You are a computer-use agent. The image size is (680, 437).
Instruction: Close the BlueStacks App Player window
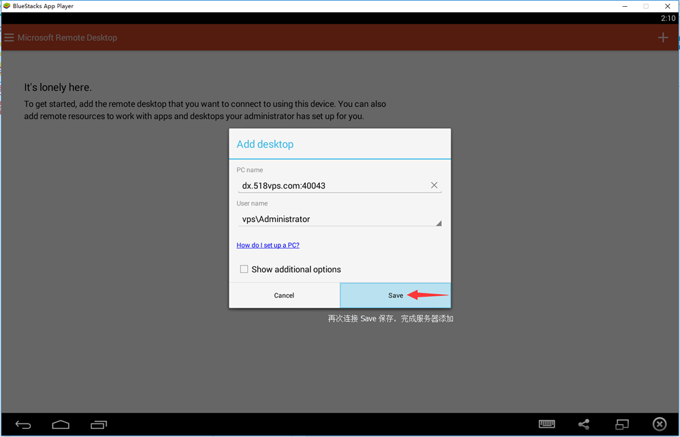[668, 6]
